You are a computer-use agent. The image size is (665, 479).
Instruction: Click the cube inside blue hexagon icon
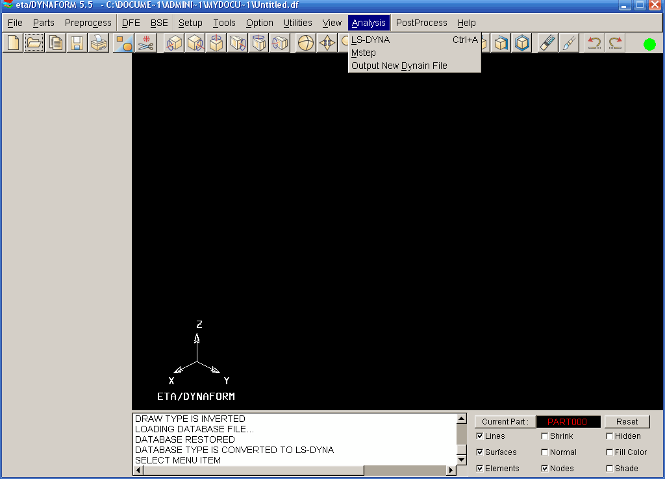coord(522,43)
